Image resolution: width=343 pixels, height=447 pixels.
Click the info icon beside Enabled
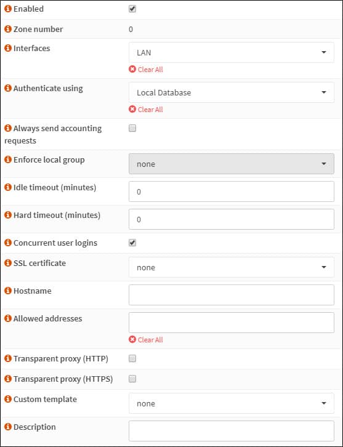tap(8, 9)
